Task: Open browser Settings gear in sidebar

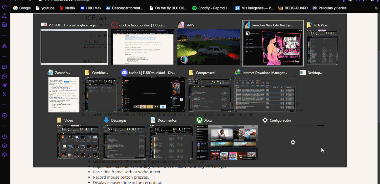Action: click(4, 155)
